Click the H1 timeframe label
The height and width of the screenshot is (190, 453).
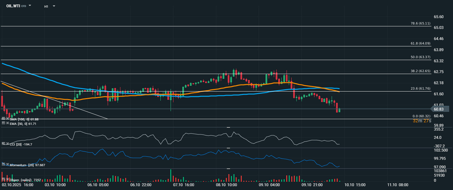[46, 6]
